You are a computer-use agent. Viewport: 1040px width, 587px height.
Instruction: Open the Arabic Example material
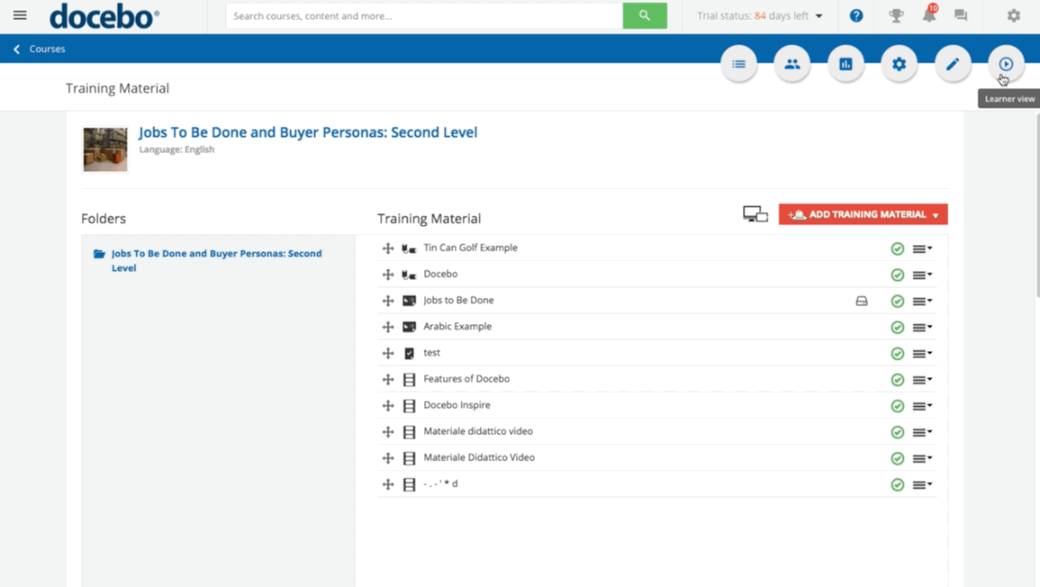click(x=457, y=326)
